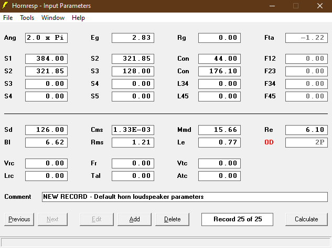Click the Cms label
The height and width of the screenshot is (248, 332).
(x=97, y=130)
